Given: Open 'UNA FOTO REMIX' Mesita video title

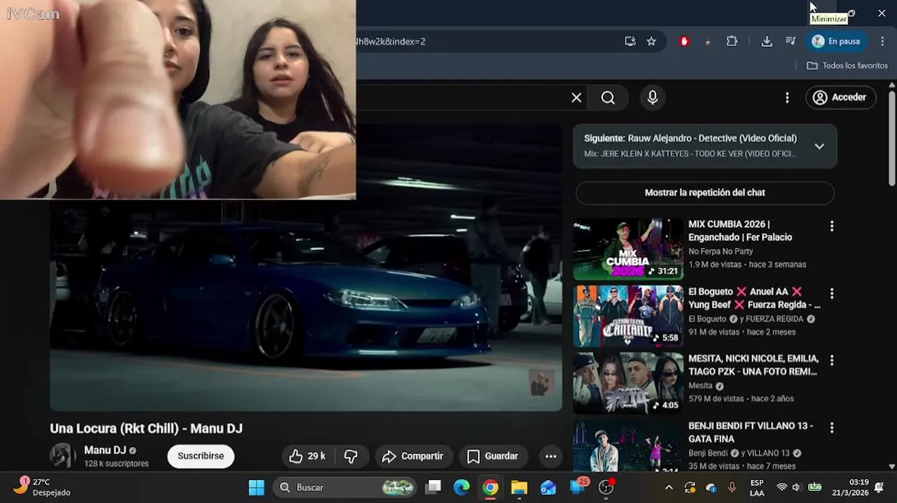Looking at the screenshot, I should click(x=753, y=365).
